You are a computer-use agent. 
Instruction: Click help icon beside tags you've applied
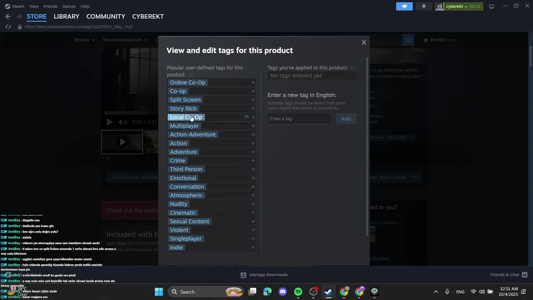point(353,68)
